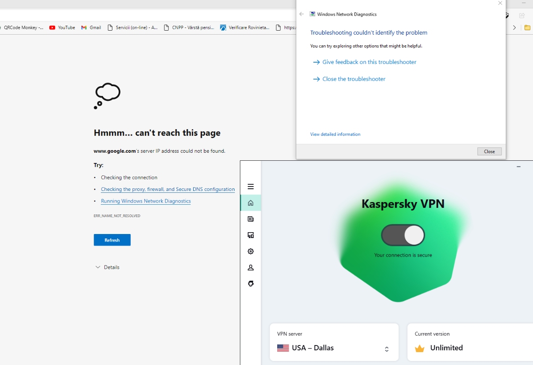Expand the Details section on error page
The height and width of the screenshot is (365, 533).
click(107, 267)
